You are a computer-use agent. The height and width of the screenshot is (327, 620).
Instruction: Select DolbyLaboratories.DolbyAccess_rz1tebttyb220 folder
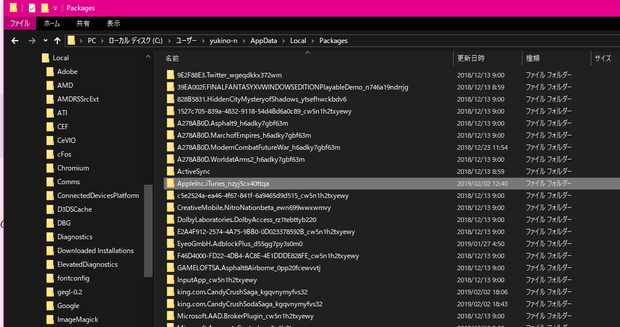[247, 220]
